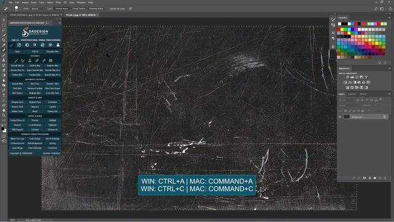This screenshot has height=222, width=394.
Task: Open the Filter menu
Action: click(58, 2)
